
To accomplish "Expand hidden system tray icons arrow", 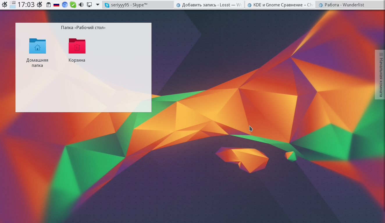I will tap(98, 5).
